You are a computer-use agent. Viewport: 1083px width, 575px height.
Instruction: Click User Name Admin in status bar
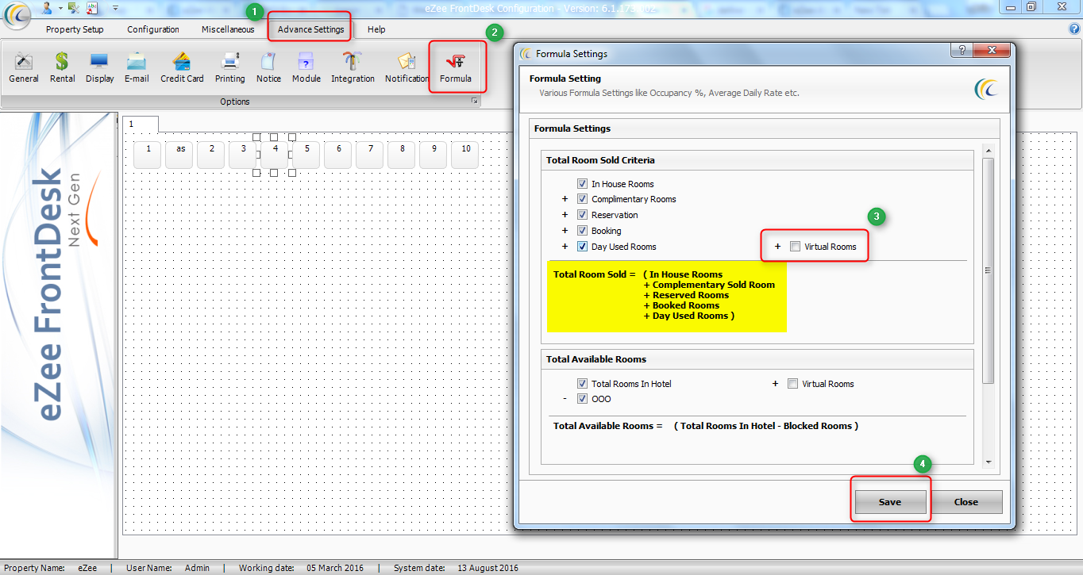coord(168,568)
